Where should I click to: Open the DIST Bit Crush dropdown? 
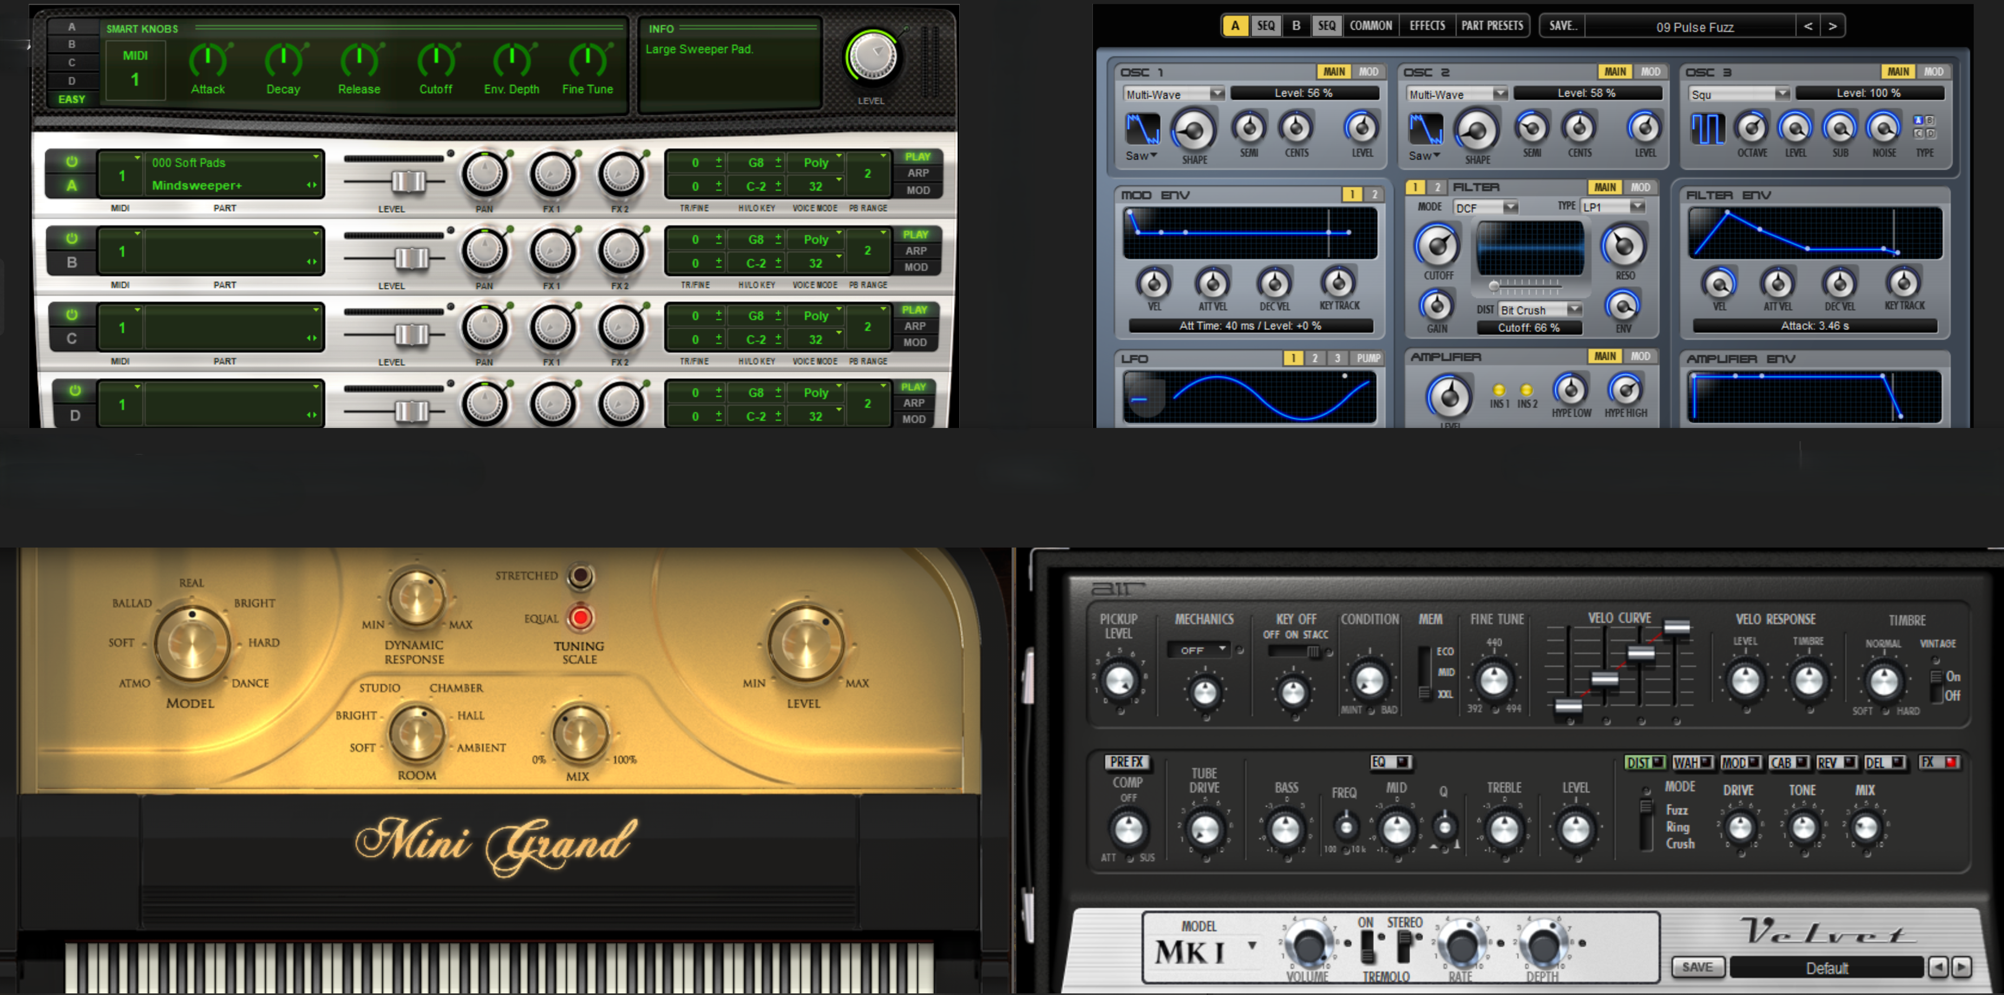click(1540, 309)
